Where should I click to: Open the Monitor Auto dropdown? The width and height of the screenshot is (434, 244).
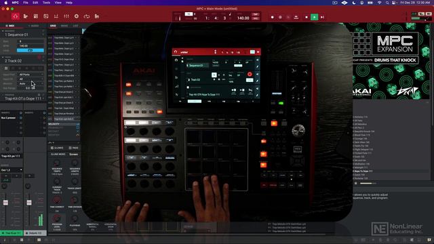pyautogui.click(x=31, y=83)
